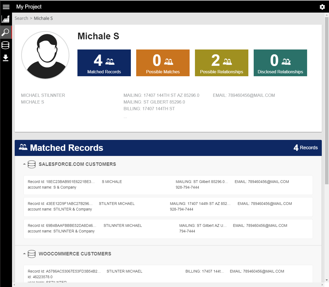329x287 pixels.
Task: Select the 0 Possible Matches tile
Action: (x=163, y=63)
